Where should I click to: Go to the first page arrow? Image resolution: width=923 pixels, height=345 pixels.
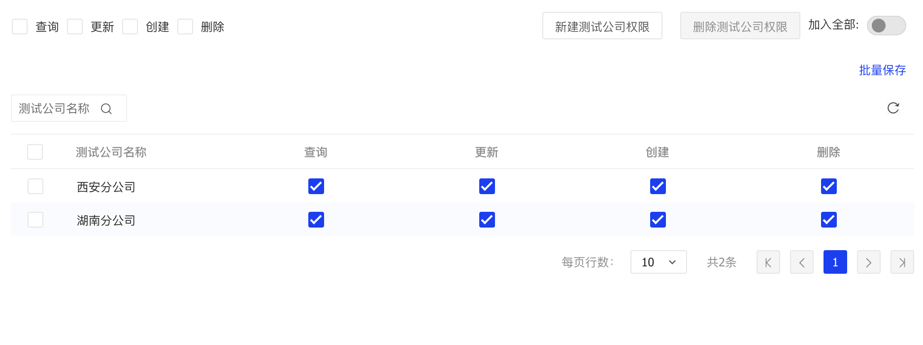pyautogui.click(x=768, y=262)
